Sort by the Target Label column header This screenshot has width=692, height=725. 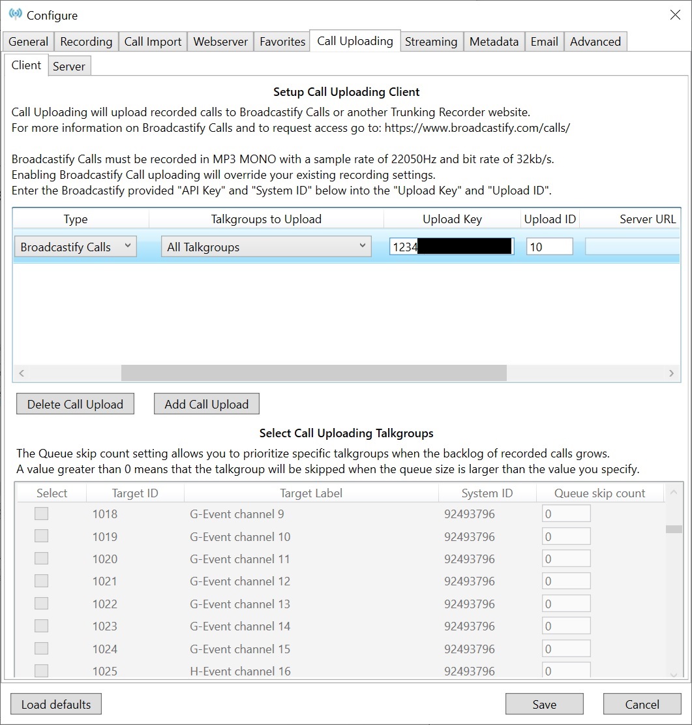(x=311, y=493)
